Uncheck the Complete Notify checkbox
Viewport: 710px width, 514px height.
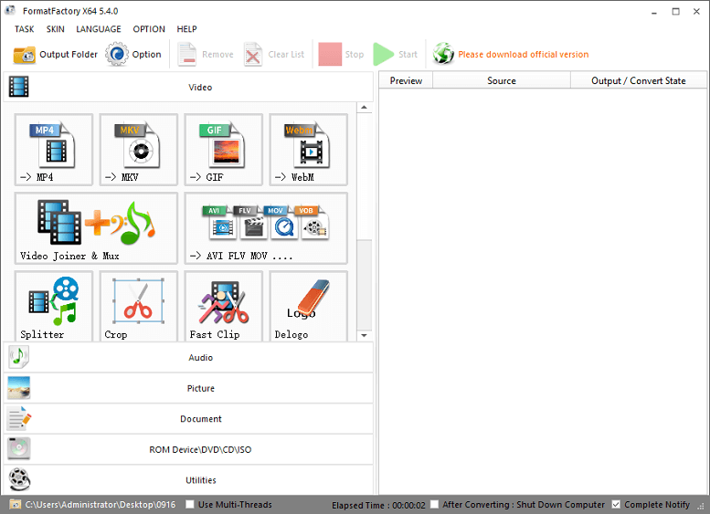tap(616, 504)
